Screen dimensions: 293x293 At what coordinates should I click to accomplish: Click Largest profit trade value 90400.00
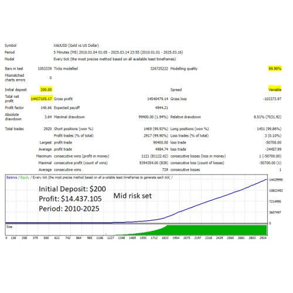point(161,142)
